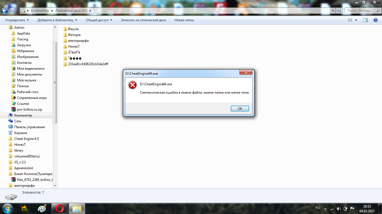The image size is (382, 214).
Task: Select the HonesT folder in the file list
Action: pos(74,47)
